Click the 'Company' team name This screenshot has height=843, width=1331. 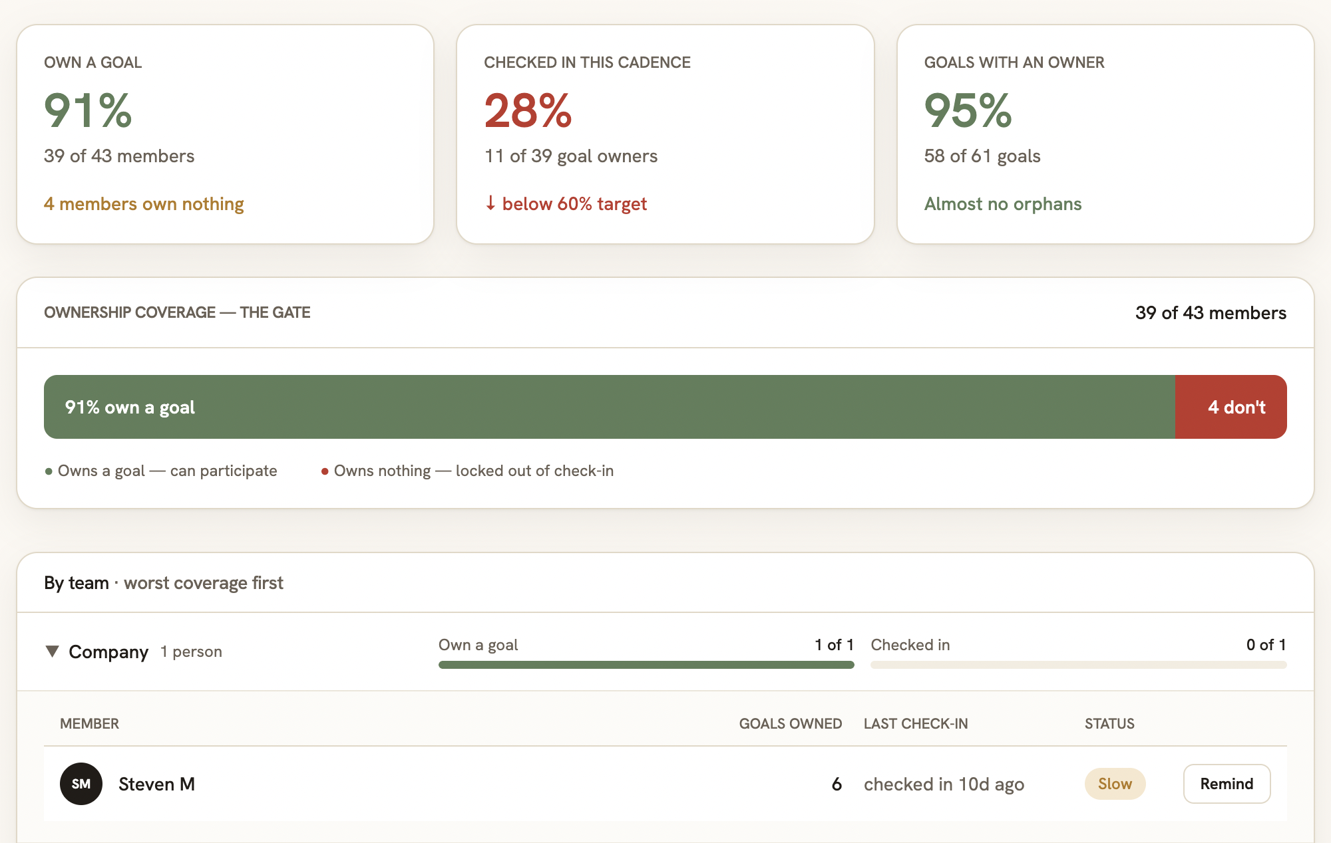108,652
